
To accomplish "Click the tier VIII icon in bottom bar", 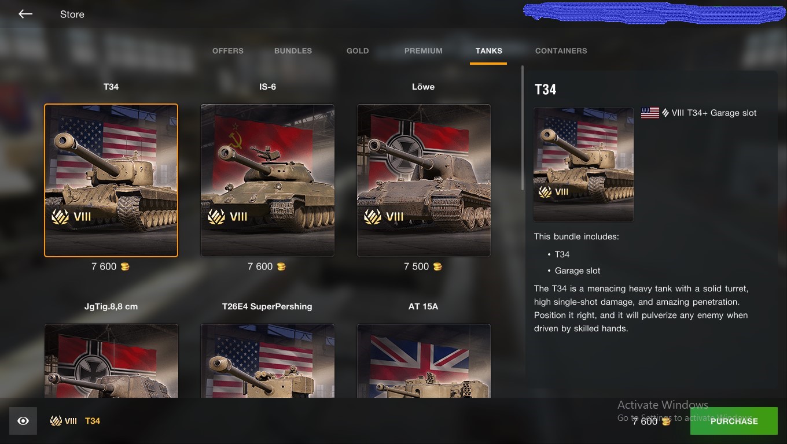I will (64, 421).
